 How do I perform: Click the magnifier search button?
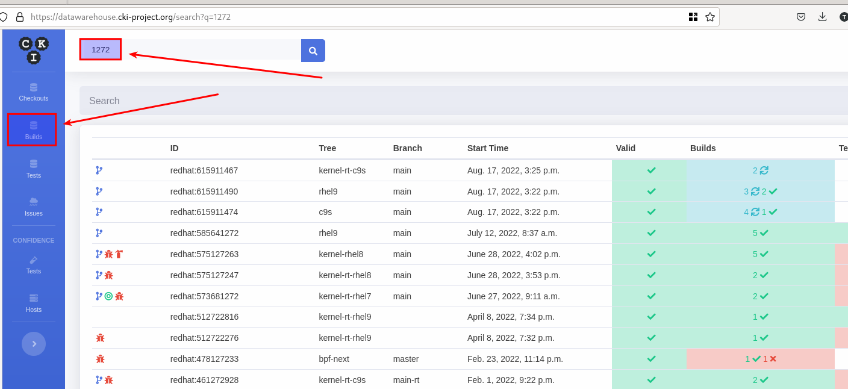point(313,51)
